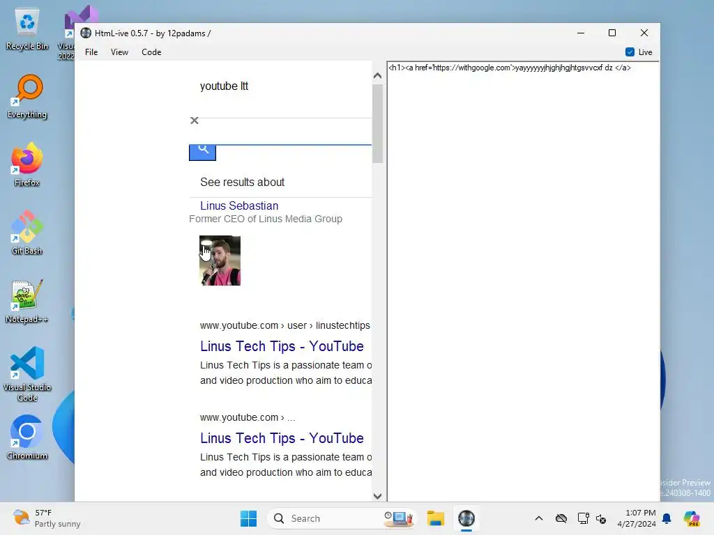Select the Recycle Bin desktop icon
The image size is (714, 535).
(27, 29)
